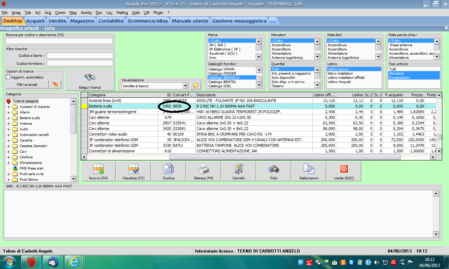Click the TeamViewer tray icon

[351, 262]
